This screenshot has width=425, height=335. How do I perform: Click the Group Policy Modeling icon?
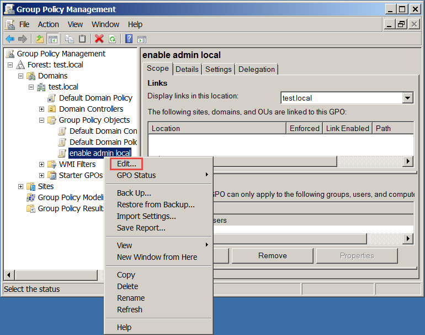click(31, 197)
